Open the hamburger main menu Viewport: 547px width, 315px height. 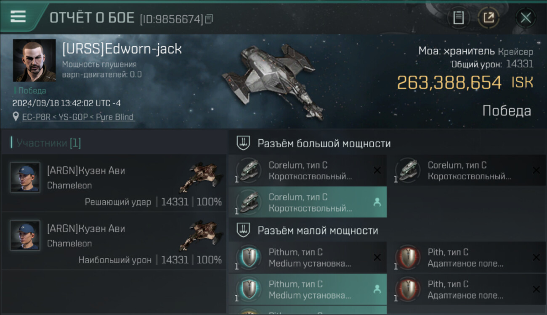coord(18,17)
